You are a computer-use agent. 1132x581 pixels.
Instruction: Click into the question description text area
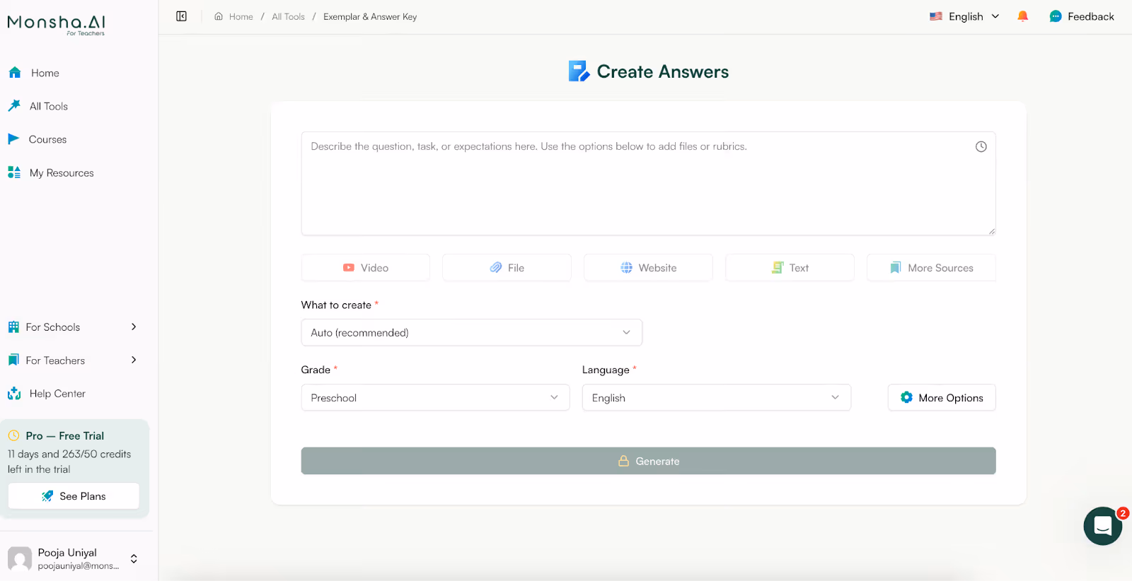coord(648,183)
